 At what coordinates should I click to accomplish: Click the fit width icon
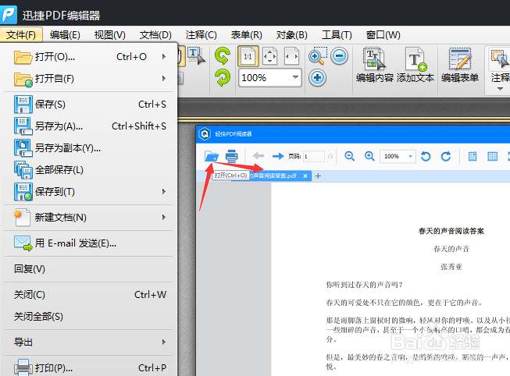click(291, 56)
